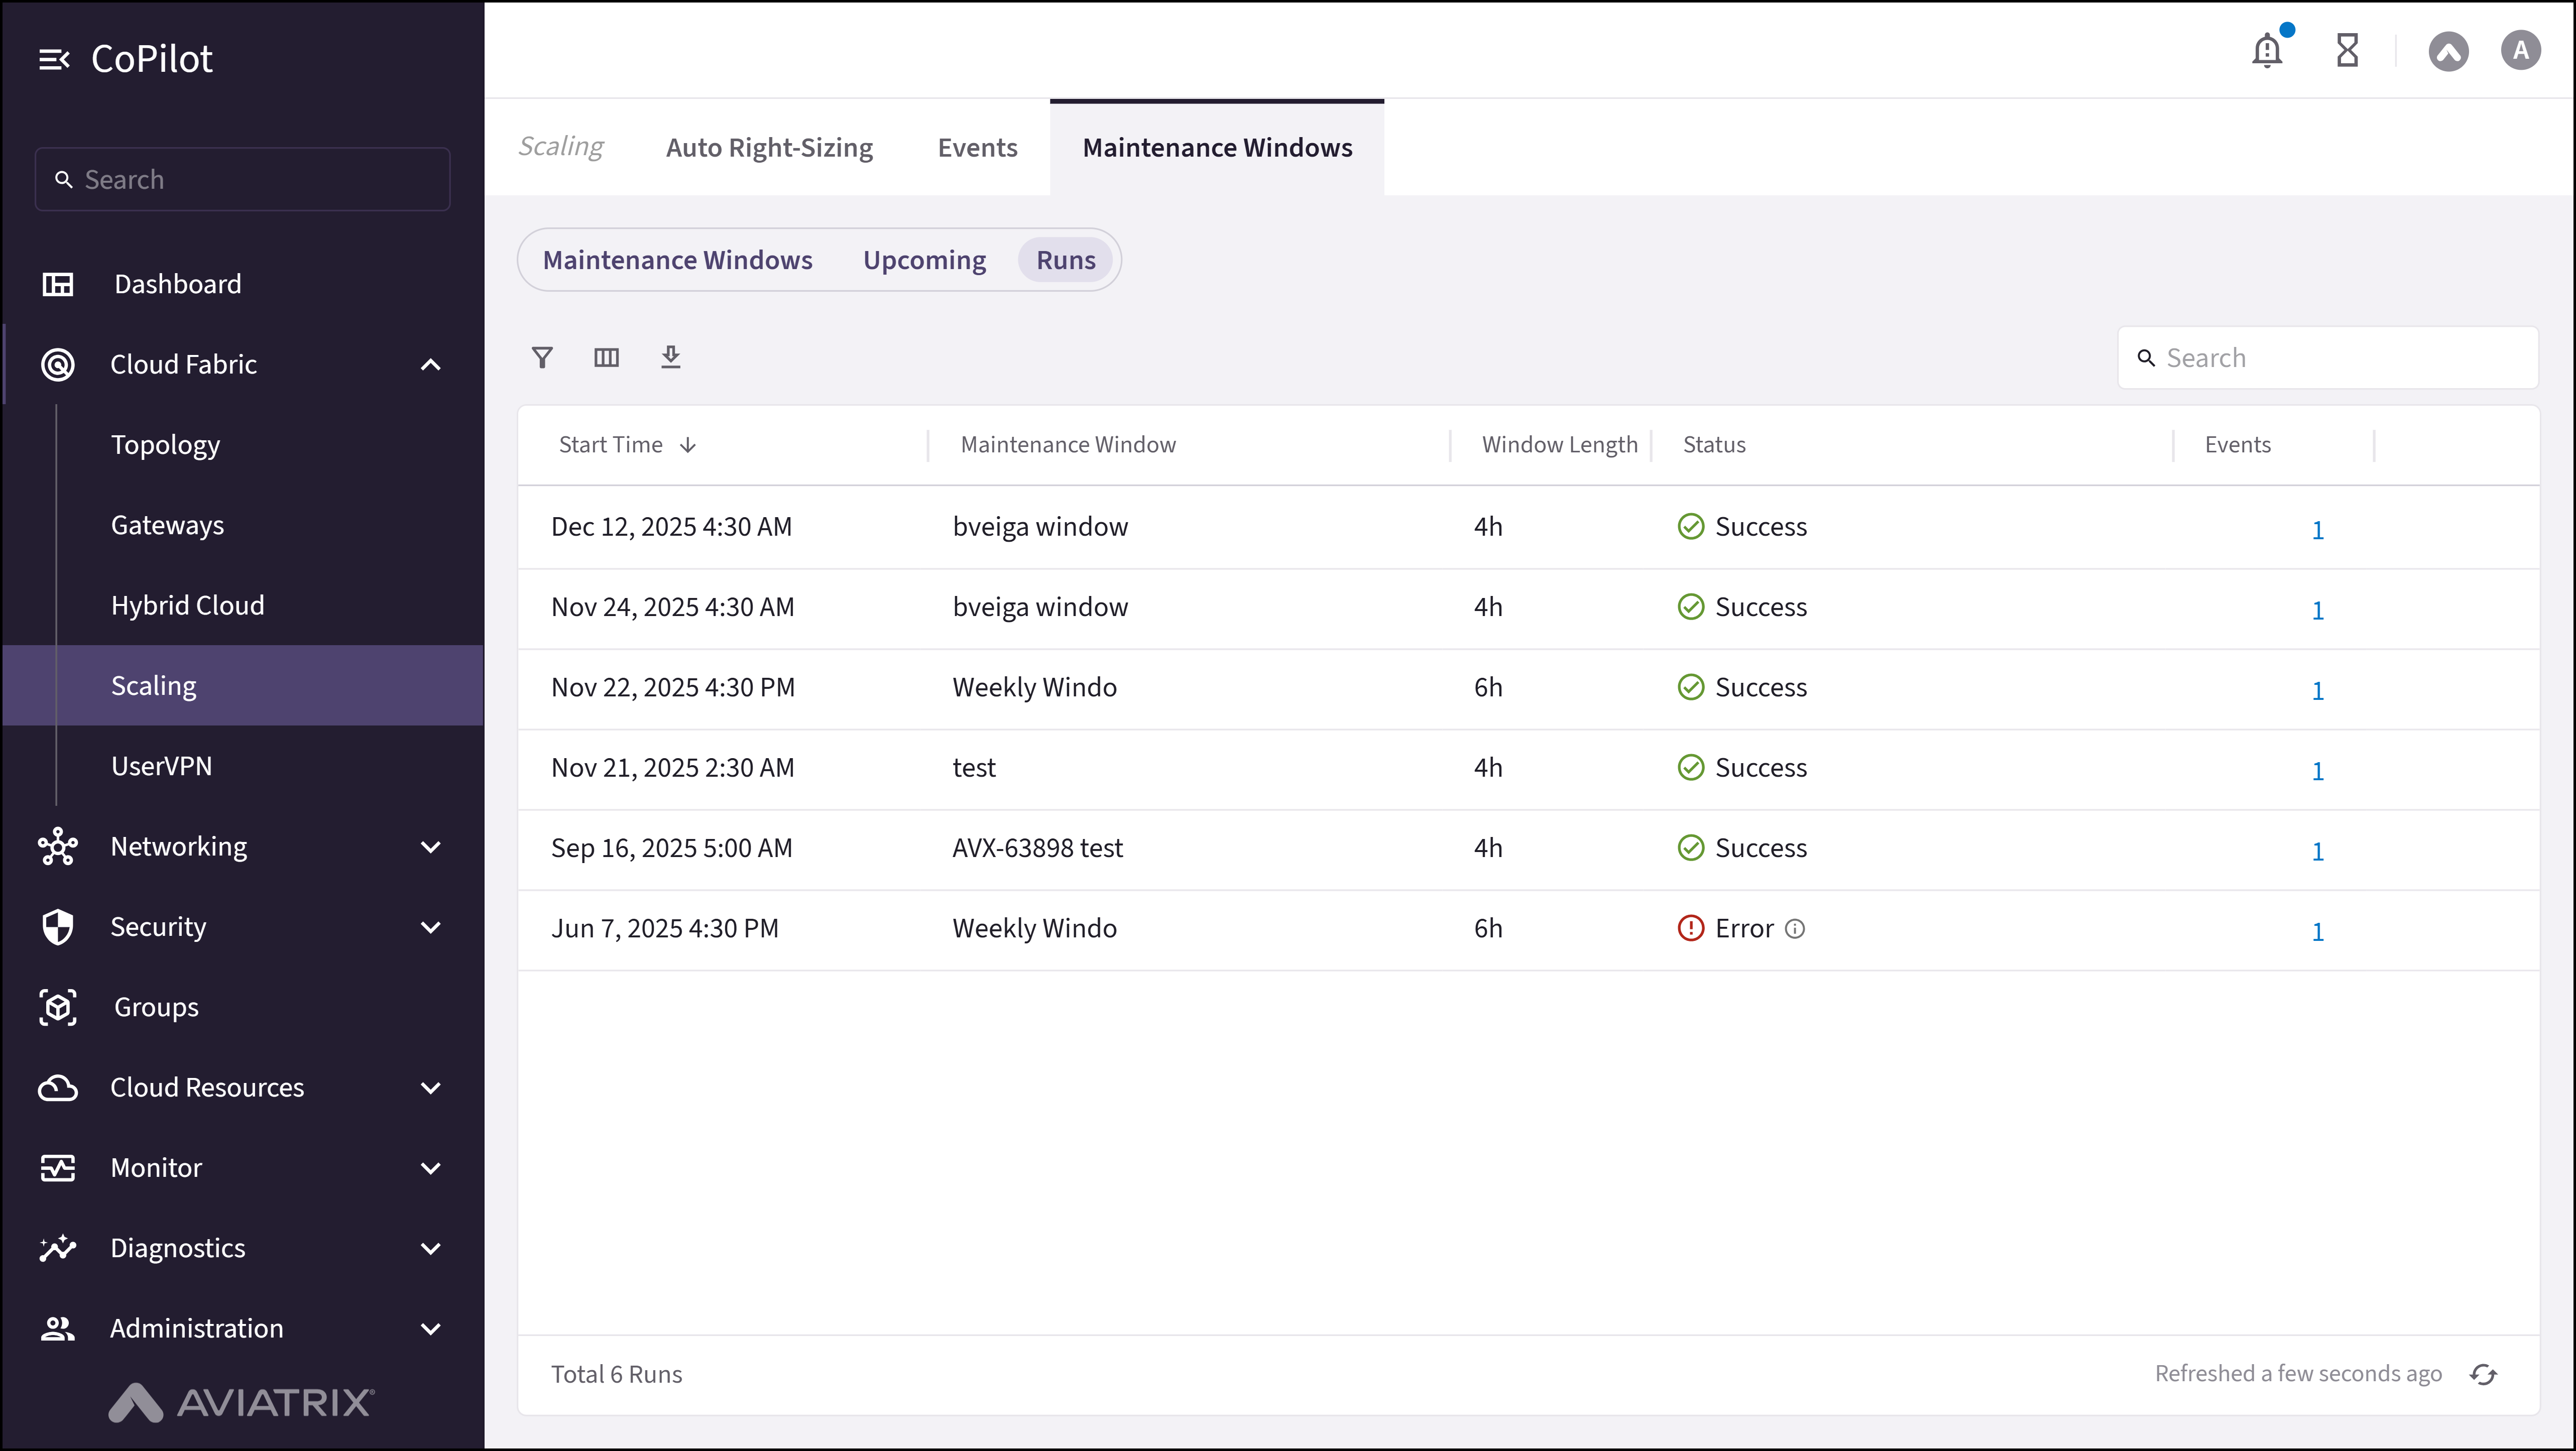Expand the Security sidebar section
The image size is (2576, 1451).
point(430,927)
